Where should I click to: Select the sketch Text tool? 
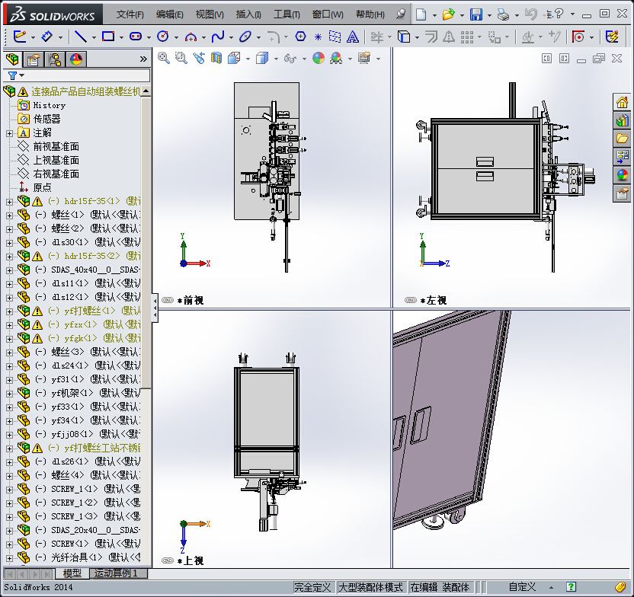pos(353,37)
